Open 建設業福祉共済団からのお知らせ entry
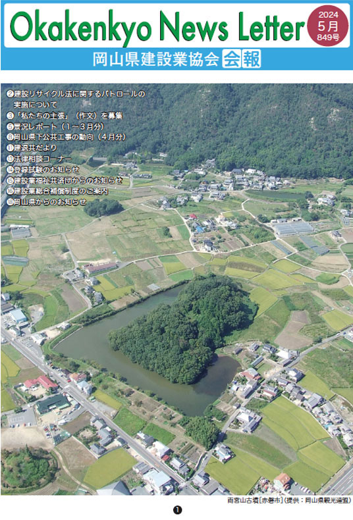This screenshot has width=353, height=520. point(65,180)
